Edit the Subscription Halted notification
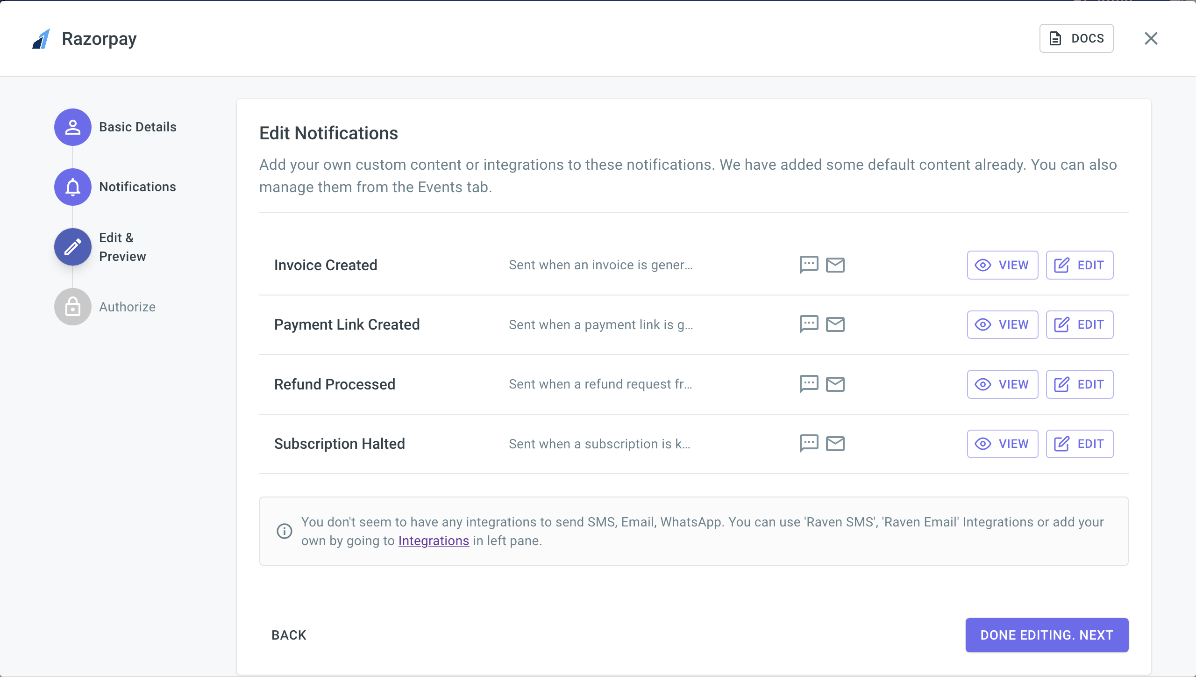The width and height of the screenshot is (1196, 677). point(1079,444)
